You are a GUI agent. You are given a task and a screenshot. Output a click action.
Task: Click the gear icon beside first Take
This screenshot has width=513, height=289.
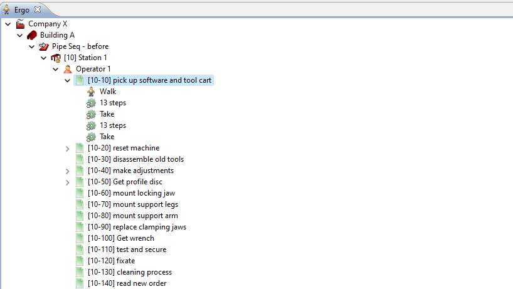click(x=91, y=114)
